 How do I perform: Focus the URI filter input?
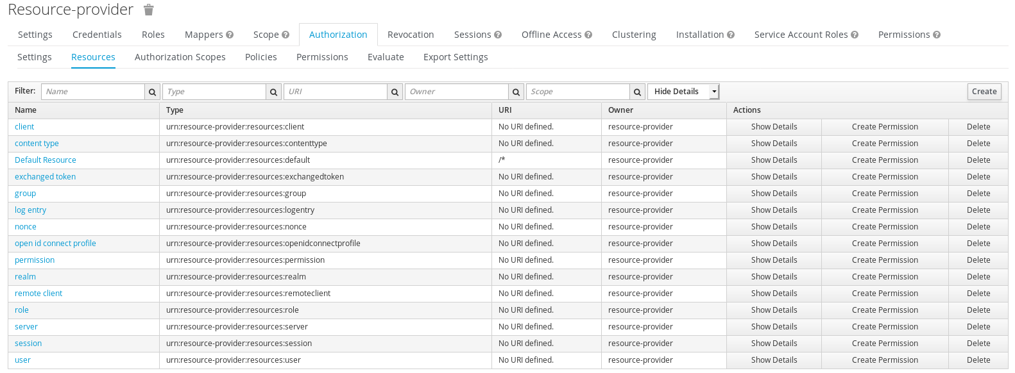coord(336,92)
